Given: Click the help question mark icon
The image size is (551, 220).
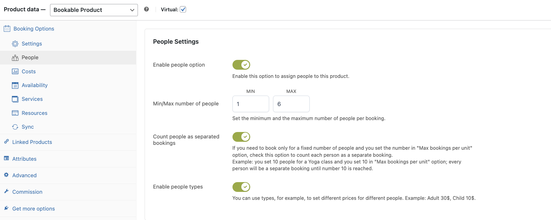Looking at the screenshot, I should [x=146, y=9].
